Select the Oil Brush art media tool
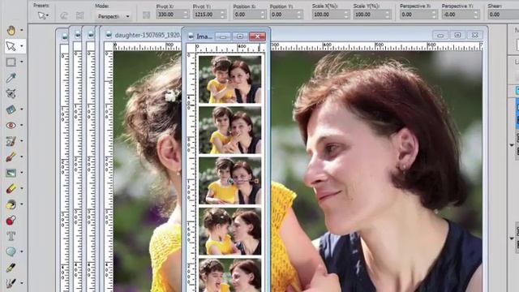 pyautogui.click(x=11, y=283)
